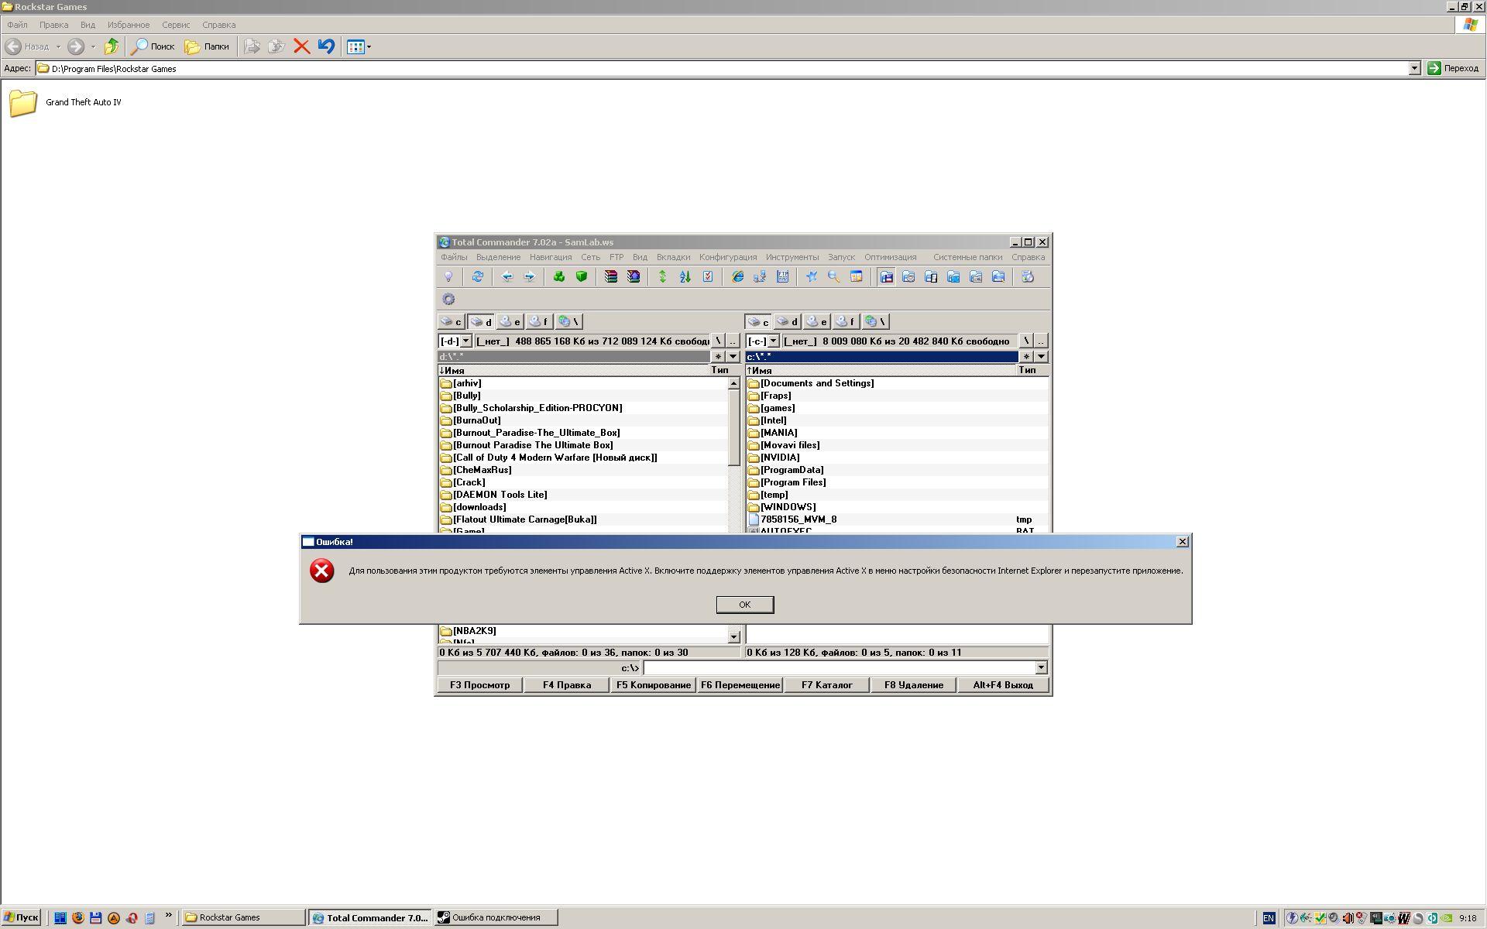Switch right panel to drive d
The height and width of the screenshot is (929, 1487).
click(x=787, y=321)
